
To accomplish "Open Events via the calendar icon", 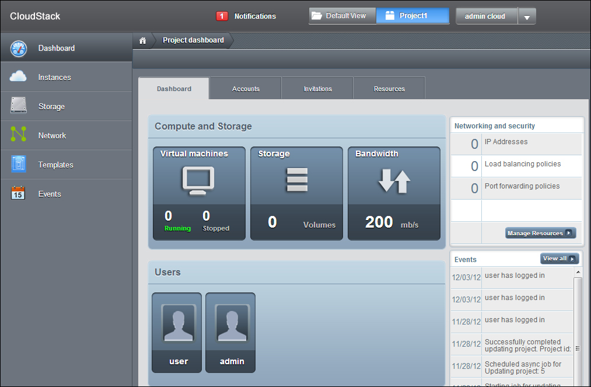I will tap(19, 193).
